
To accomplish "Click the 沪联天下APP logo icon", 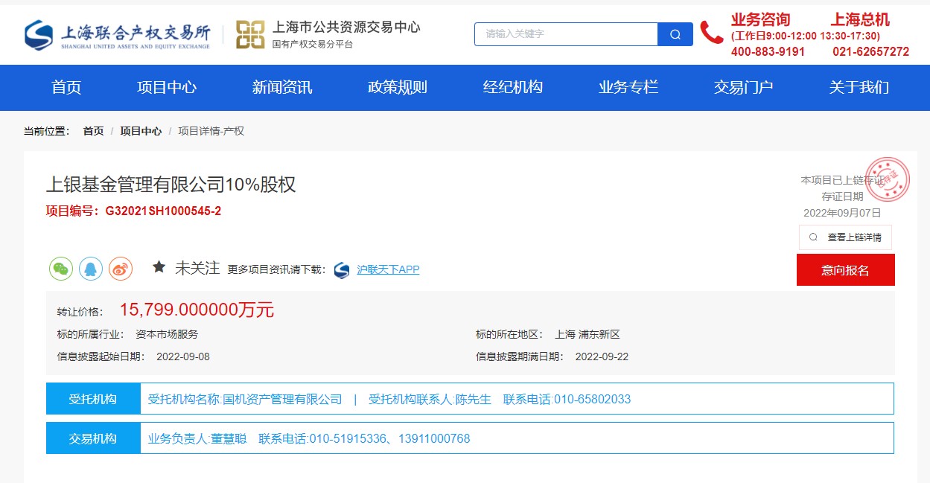I will tap(342, 269).
